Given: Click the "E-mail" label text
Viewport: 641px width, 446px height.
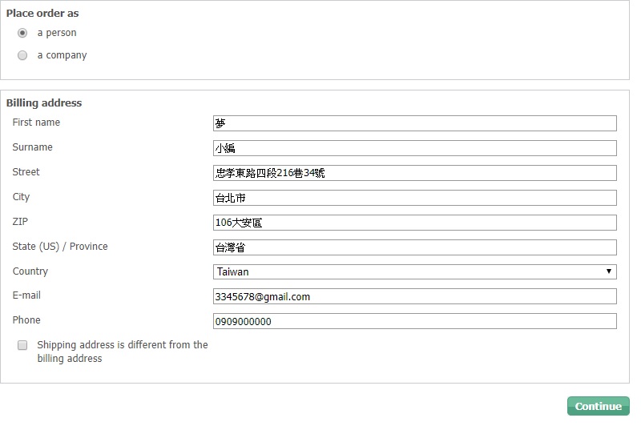Looking at the screenshot, I should click(26, 295).
